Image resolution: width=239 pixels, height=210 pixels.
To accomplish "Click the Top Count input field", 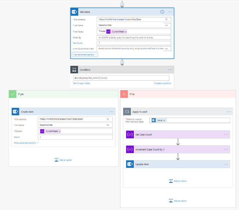I will pyautogui.click(x=134, y=43).
